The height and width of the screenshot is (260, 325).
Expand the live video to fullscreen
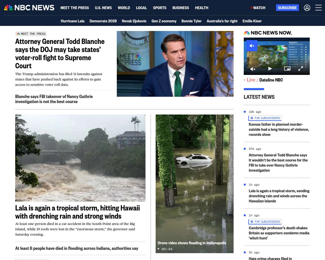(301, 69)
